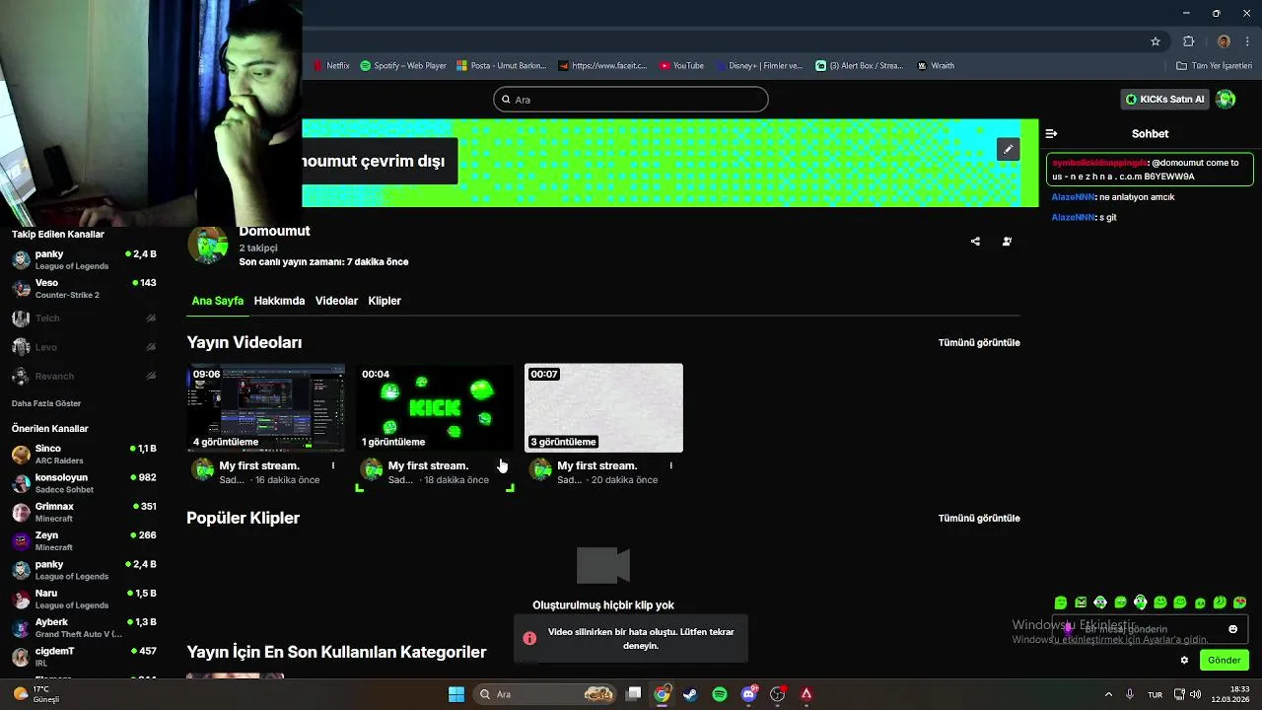
Task: Click the Domoumut channel avatar
Action: point(208,246)
